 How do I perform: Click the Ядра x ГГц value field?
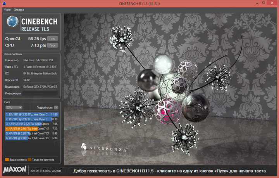[40, 67]
